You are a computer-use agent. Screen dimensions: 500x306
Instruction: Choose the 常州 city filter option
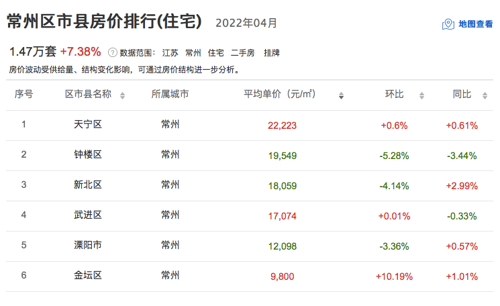click(193, 53)
